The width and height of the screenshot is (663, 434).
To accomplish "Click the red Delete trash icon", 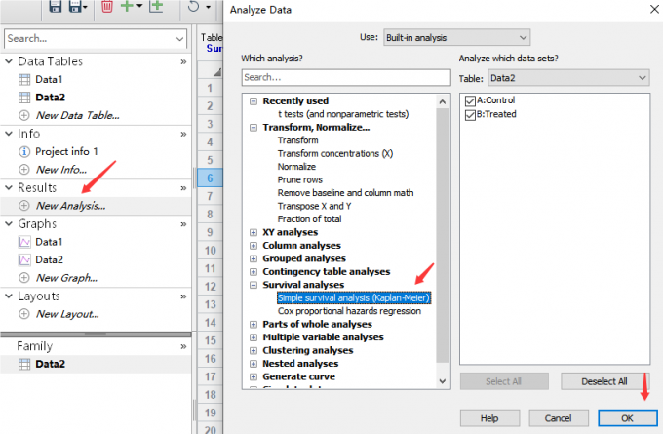I will 107,6.
